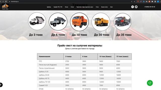This screenshot has width=161, height=90.
Task: Select the grey truck До 6 тонн image
Action: click(x=58, y=21)
